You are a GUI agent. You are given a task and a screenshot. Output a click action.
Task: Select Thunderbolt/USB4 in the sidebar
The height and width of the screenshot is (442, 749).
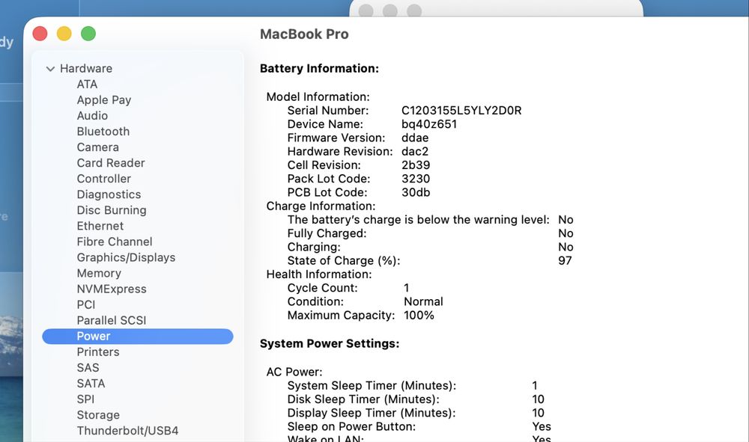(127, 431)
